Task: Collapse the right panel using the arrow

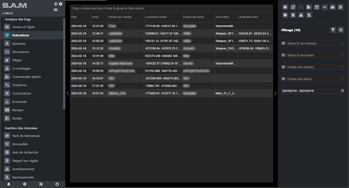Action: pyautogui.click(x=276, y=93)
